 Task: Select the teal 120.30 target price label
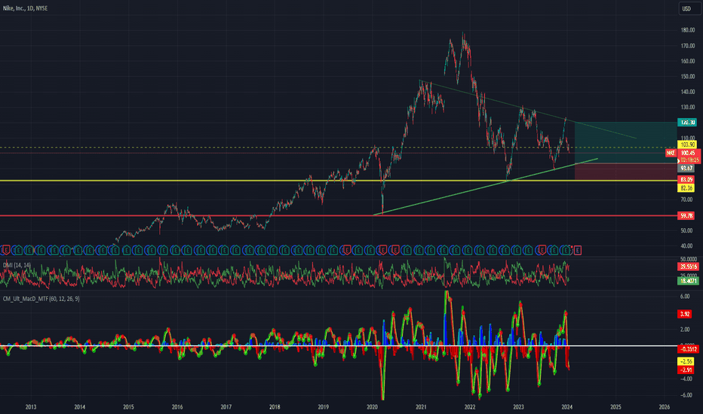click(x=687, y=122)
